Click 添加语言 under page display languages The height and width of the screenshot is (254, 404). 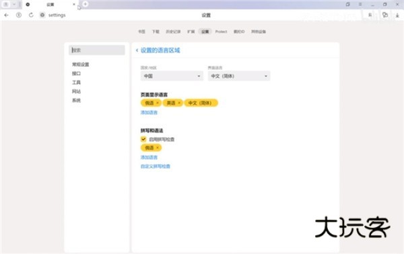(x=149, y=112)
